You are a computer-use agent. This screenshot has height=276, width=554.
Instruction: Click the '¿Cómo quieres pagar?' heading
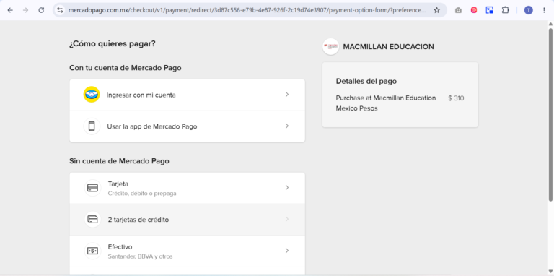tap(113, 44)
